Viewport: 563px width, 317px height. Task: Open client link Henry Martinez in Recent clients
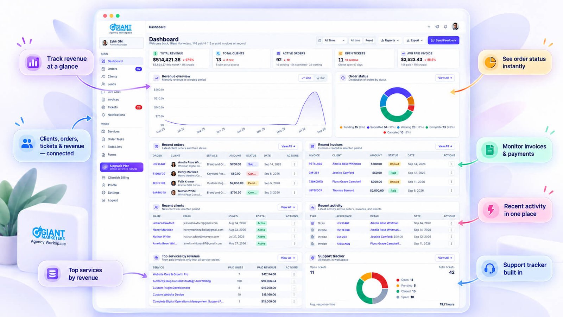tap(163, 230)
